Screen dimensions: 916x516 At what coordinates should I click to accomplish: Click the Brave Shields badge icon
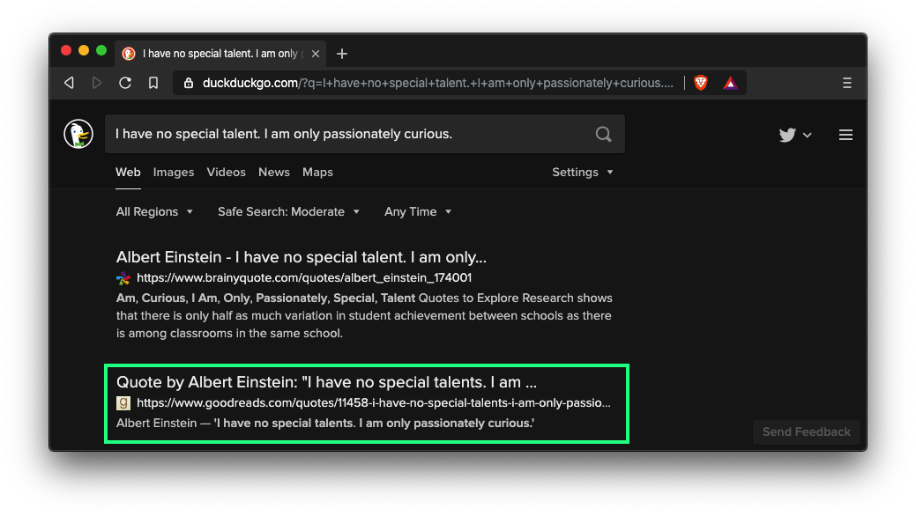(x=700, y=82)
